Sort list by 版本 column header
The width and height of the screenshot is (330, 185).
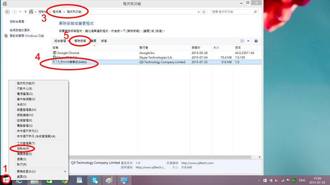click(238, 48)
